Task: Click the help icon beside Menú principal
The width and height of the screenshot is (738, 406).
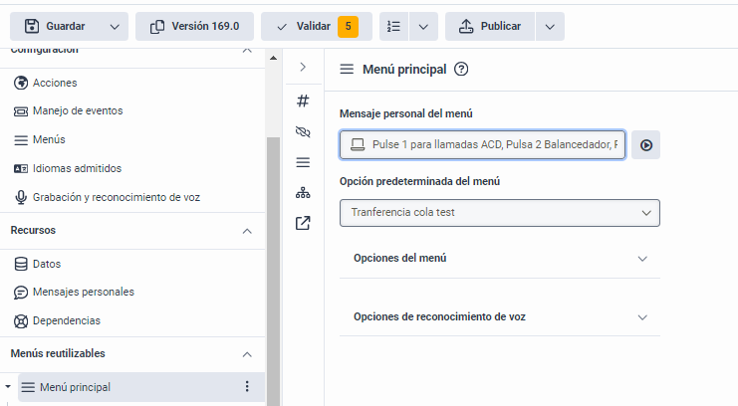Action: pos(461,70)
